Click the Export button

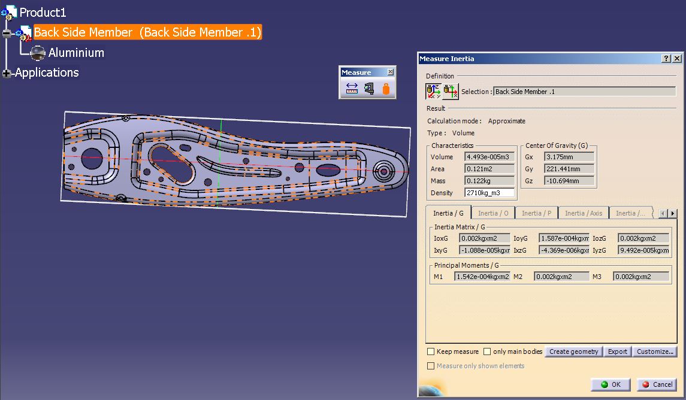(617, 351)
